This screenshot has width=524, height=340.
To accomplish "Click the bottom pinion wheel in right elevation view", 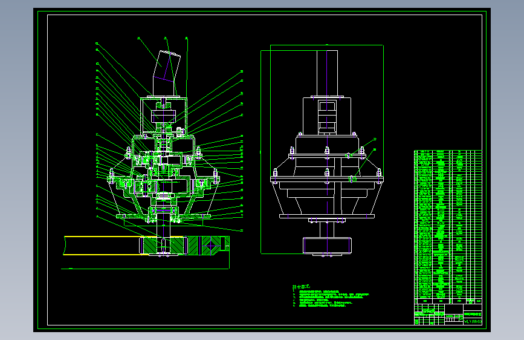I will tap(327, 246).
